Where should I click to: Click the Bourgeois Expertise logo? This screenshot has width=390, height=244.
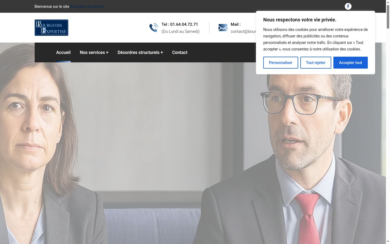(x=51, y=28)
